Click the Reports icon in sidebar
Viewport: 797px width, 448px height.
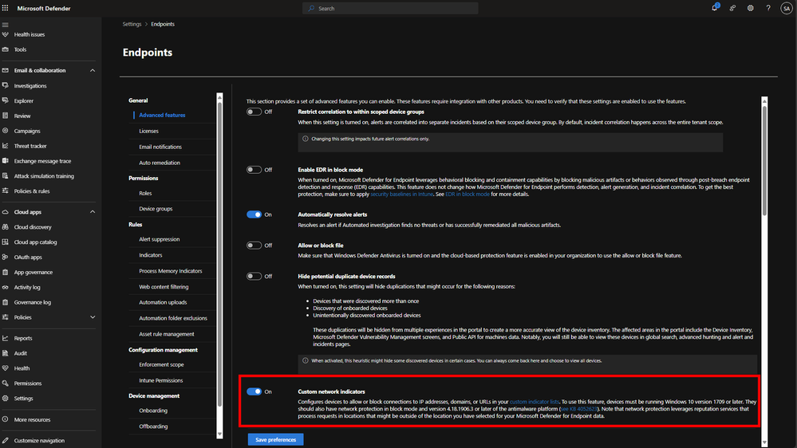click(5, 338)
